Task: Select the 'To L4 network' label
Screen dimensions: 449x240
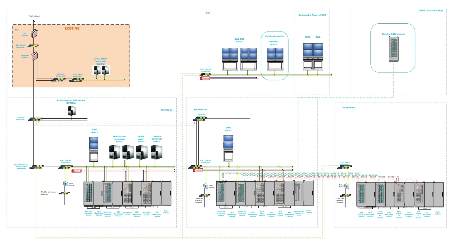Action: click(34, 16)
